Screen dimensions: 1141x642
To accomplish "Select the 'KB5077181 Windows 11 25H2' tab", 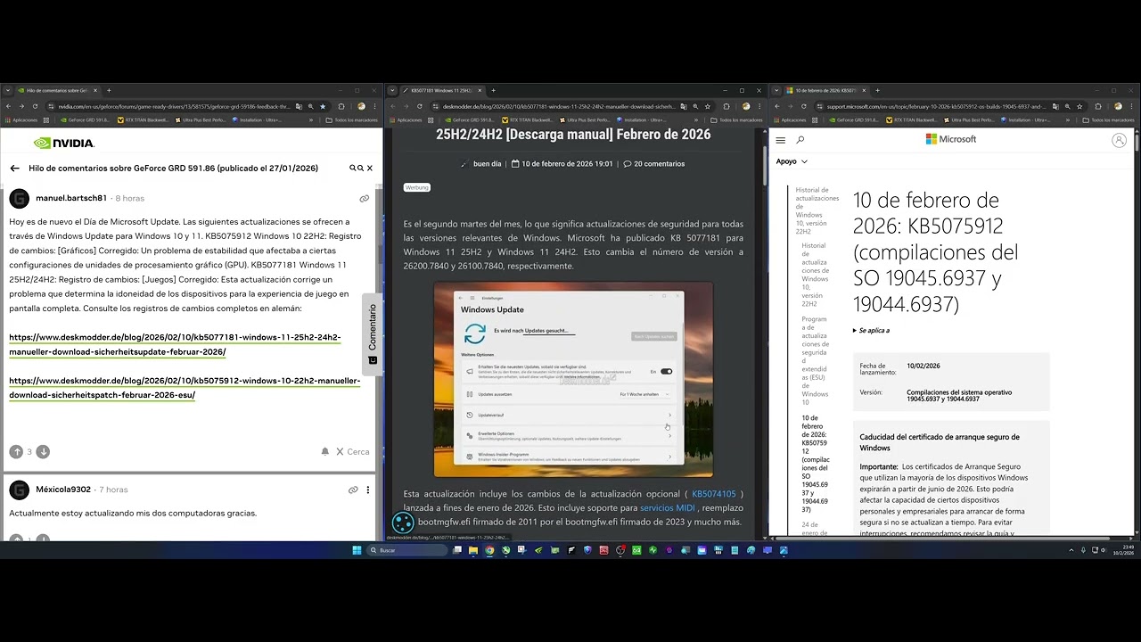I will [441, 90].
